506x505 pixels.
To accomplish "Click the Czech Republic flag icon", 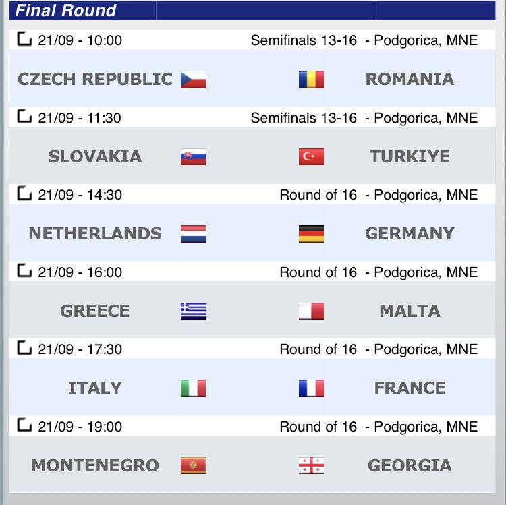I will pos(193,80).
